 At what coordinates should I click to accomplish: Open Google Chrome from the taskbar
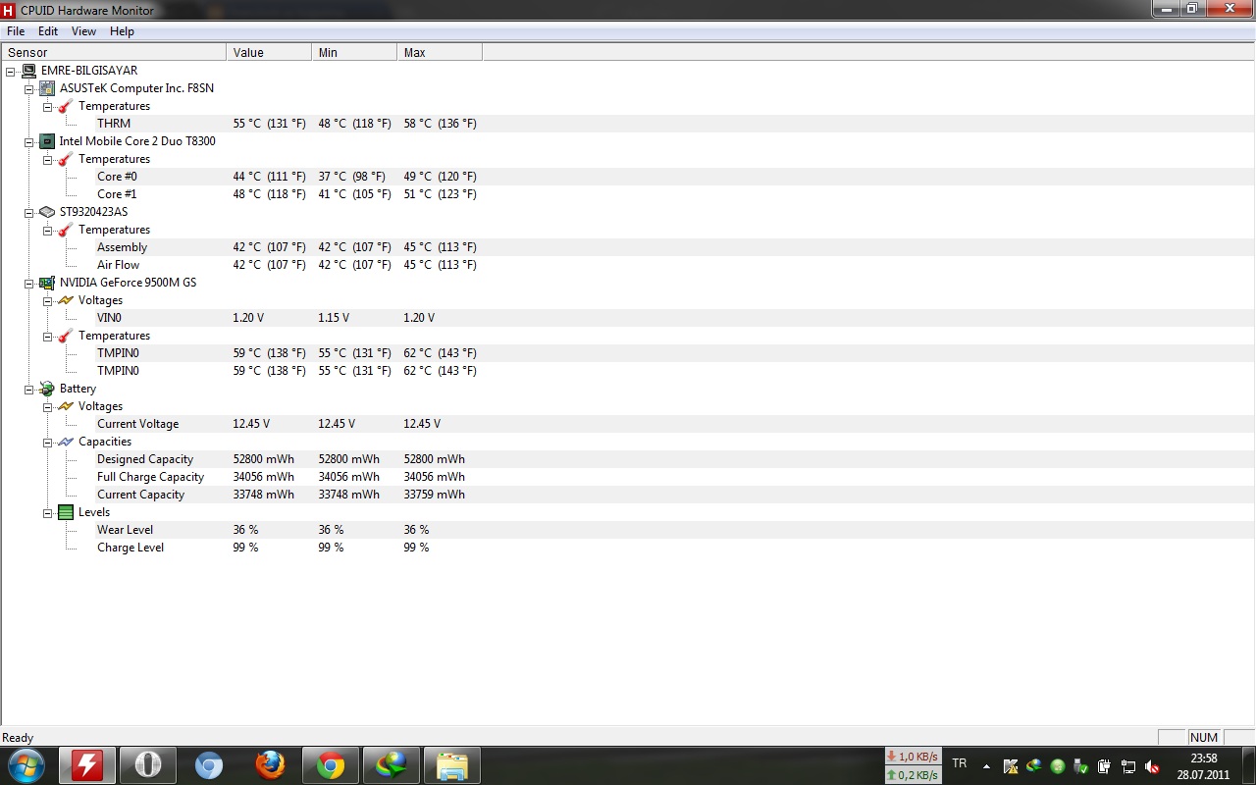pyautogui.click(x=331, y=764)
